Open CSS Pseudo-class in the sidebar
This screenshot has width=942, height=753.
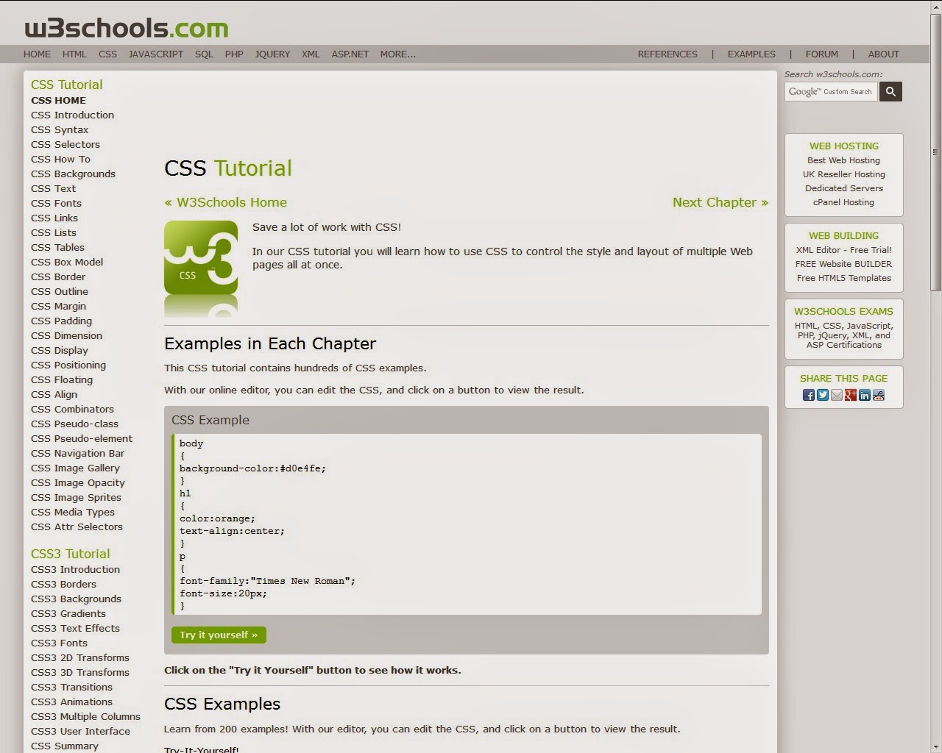pyautogui.click(x=74, y=424)
